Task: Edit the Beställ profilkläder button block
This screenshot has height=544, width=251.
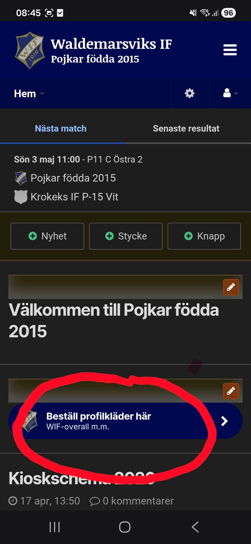Action: 231,391
